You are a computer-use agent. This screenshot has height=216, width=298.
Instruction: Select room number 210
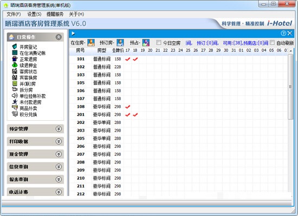pos(81,178)
